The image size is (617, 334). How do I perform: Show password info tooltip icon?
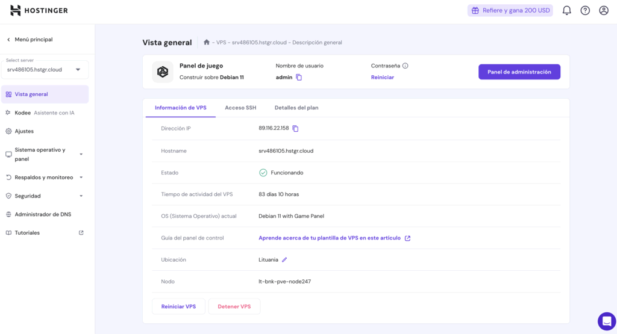click(x=406, y=66)
